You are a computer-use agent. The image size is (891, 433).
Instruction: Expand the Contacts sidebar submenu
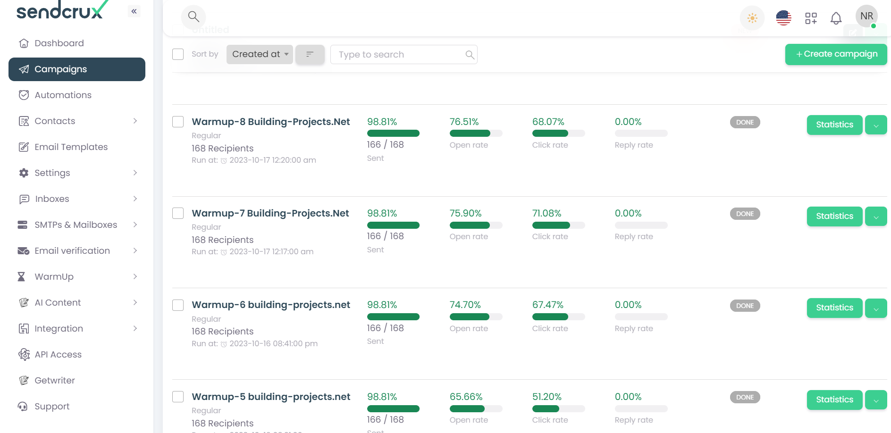[x=135, y=121]
